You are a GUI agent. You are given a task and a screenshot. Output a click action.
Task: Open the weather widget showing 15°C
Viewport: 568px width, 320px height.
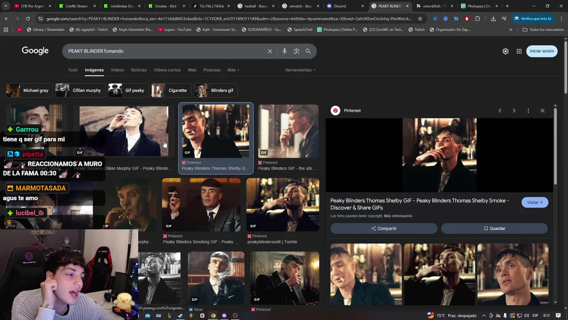(452, 316)
